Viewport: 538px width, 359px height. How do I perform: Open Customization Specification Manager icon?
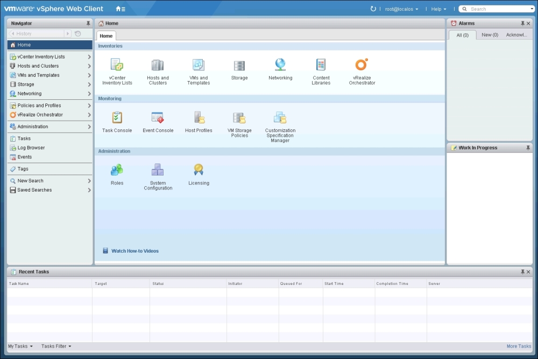point(280,118)
